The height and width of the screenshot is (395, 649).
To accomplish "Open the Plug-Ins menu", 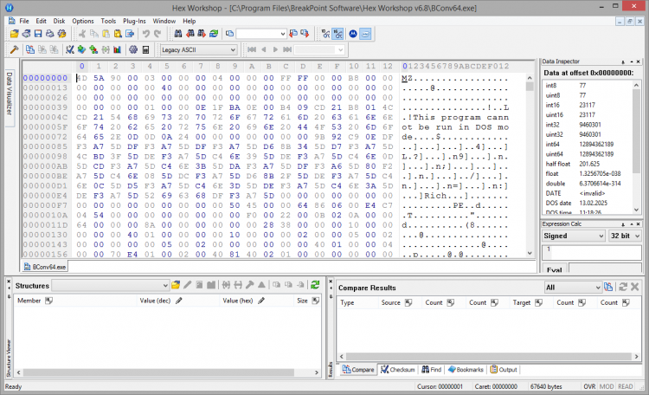I will tap(134, 21).
